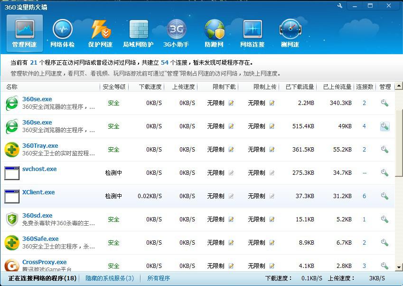The height and width of the screenshot is (286, 403).
Task: Sort by 上传速度 column header
Action: point(183,87)
